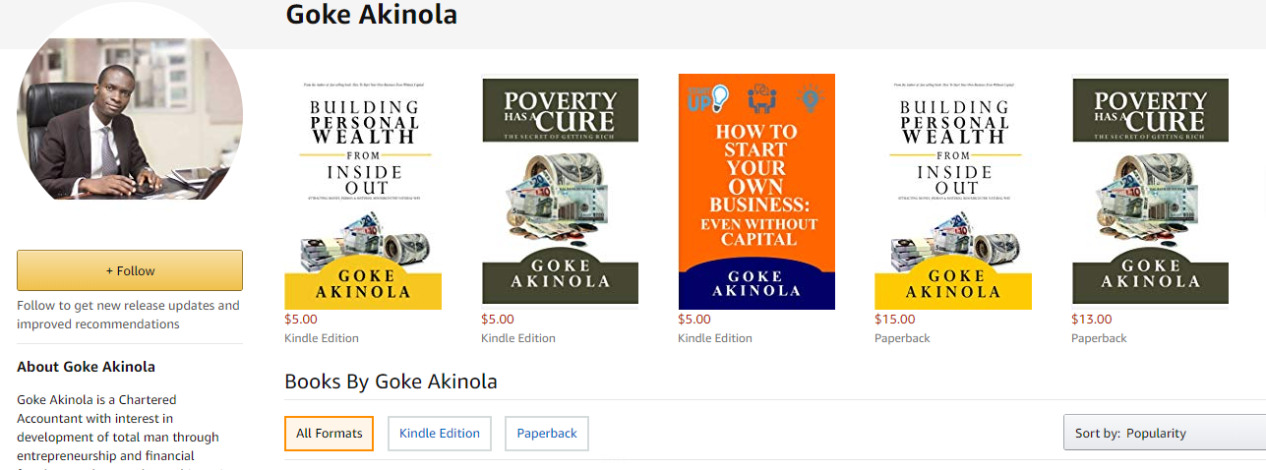1266x470 pixels.
Task: Open first Building Personal Wealth book cover
Action: tap(363, 192)
